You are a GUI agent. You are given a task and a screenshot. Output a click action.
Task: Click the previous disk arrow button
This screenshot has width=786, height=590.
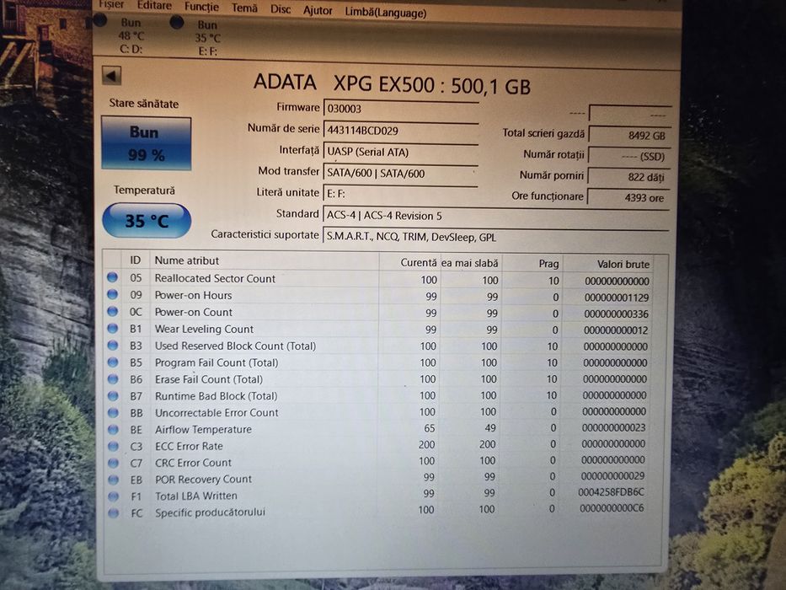coord(111,76)
